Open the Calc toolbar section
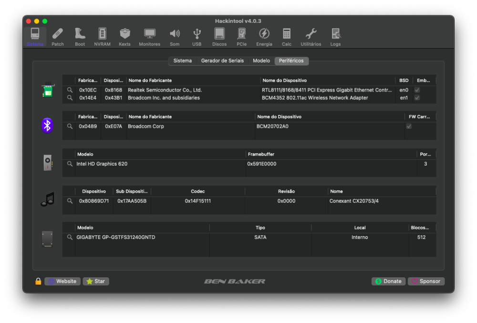 pos(287,37)
